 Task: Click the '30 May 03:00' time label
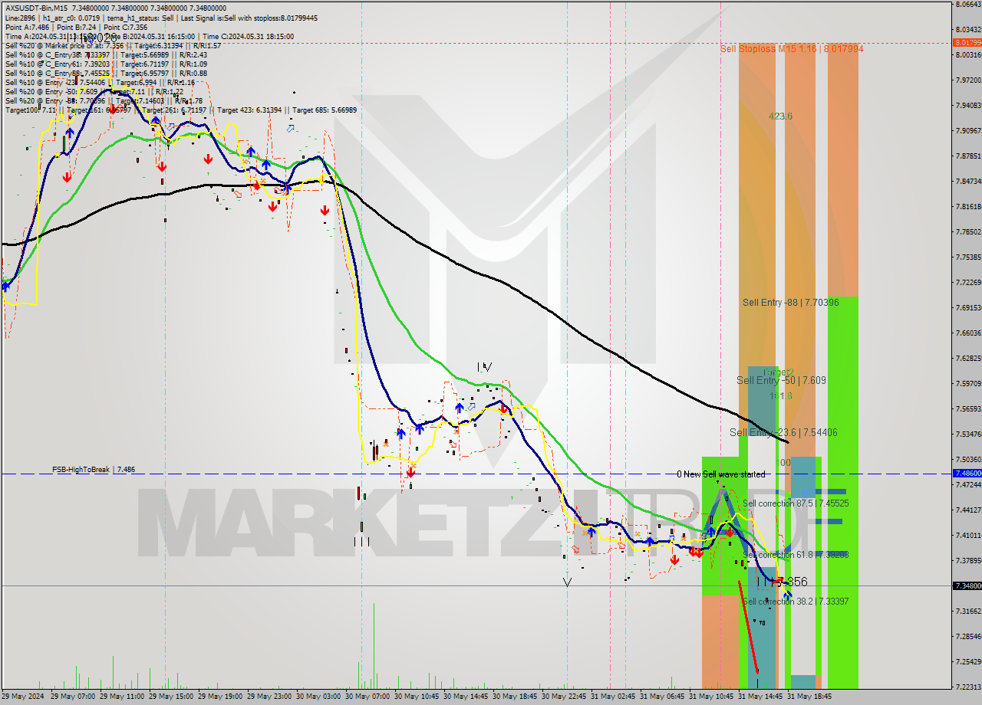click(317, 696)
